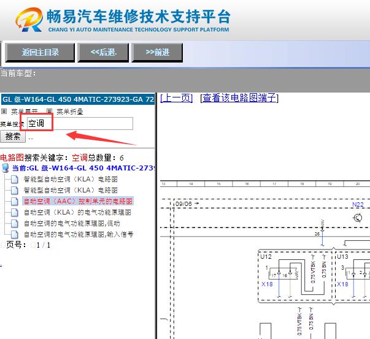Click the 返回主目录 button
The height and width of the screenshot is (339, 370).
pos(40,52)
